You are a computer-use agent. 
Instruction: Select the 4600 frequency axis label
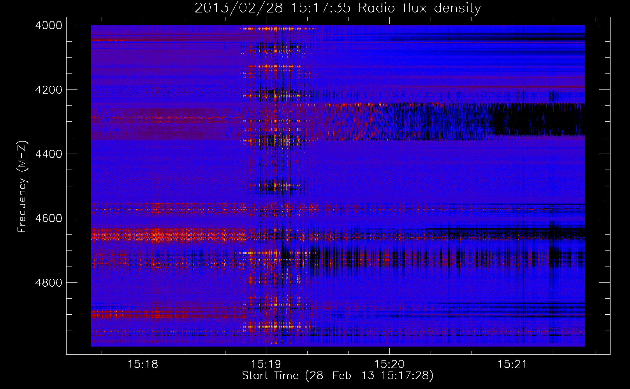click(49, 218)
